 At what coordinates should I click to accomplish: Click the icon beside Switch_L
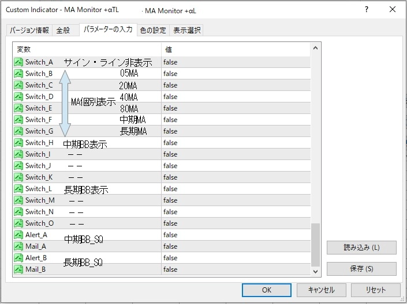(18, 189)
